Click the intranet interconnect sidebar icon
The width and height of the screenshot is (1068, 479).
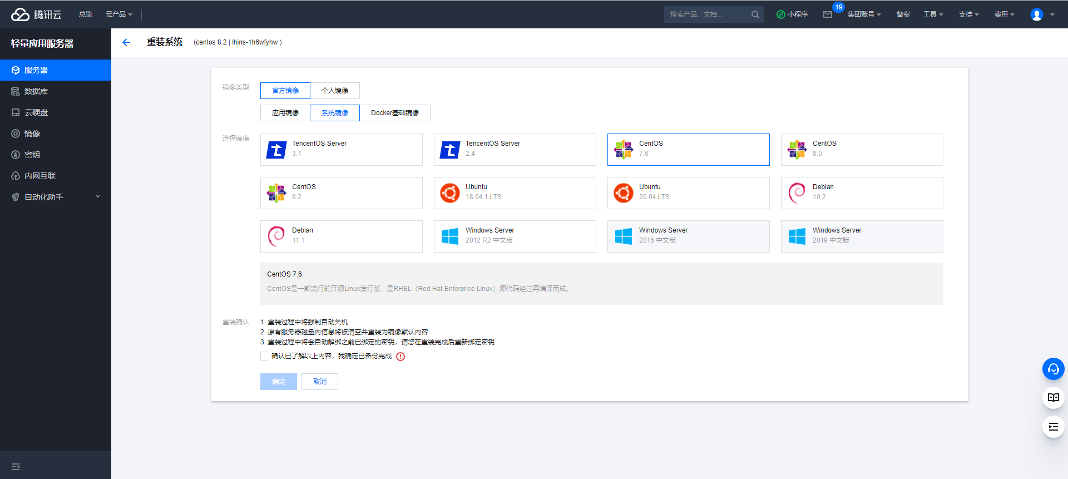16,176
